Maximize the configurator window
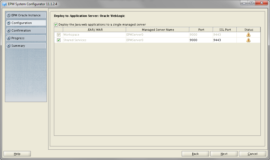The height and width of the screenshot is (160, 270). point(251,3)
